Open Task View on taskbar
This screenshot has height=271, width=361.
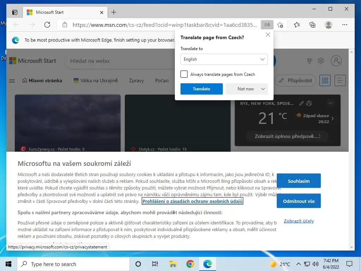(155, 264)
